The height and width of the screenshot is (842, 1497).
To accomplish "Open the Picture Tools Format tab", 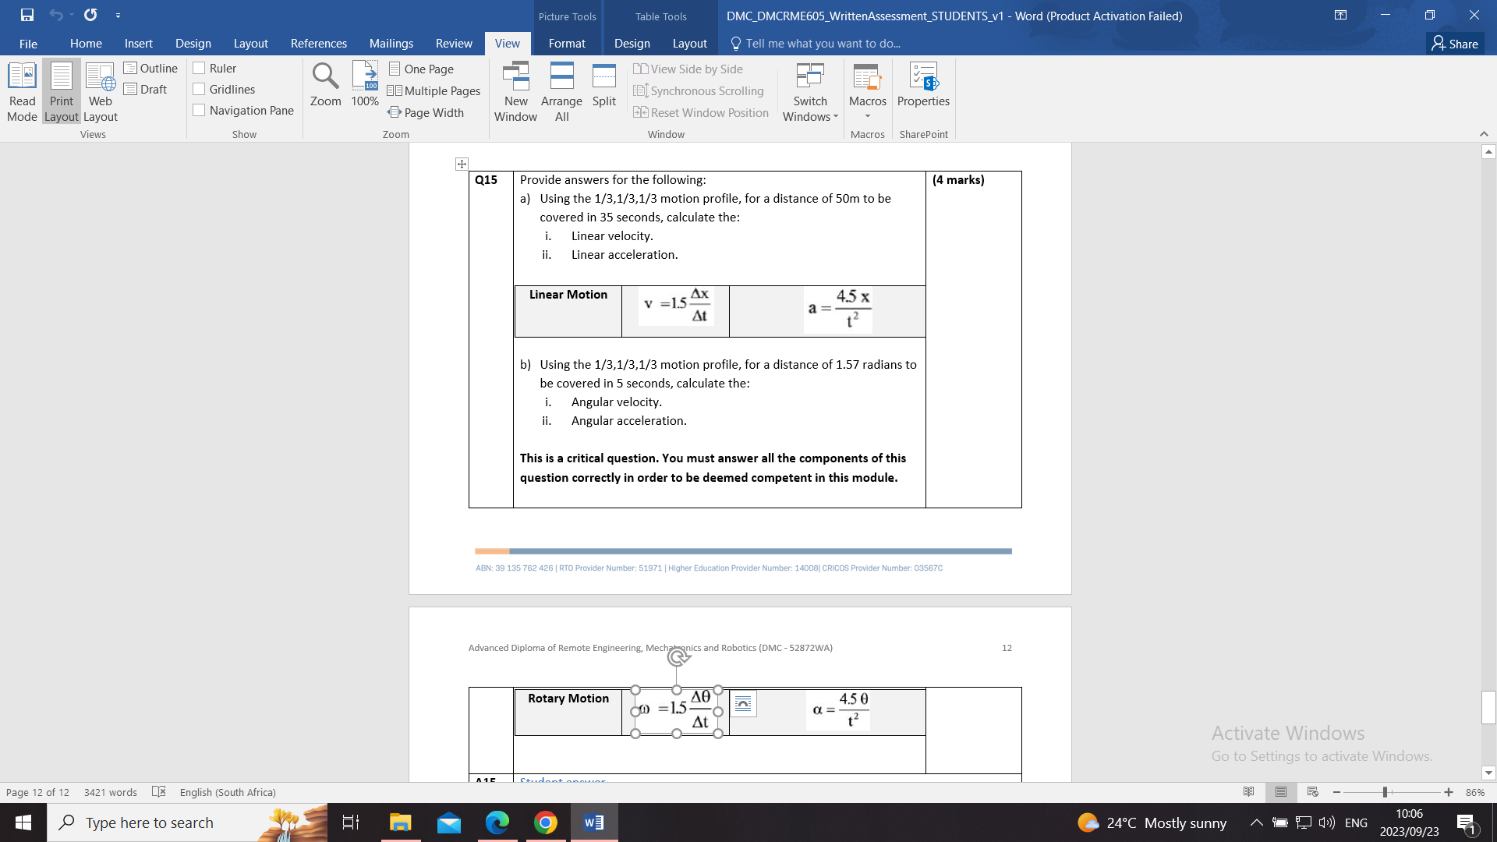I will (567, 44).
